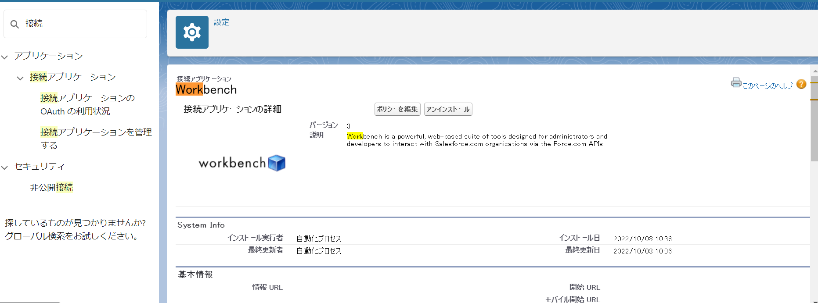Select the 接続アプリケーション tree label
Image resolution: width=818 pixels, height=303 pixels.
click(x=73, y=77)
